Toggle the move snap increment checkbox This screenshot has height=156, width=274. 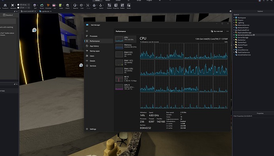[18, 5]
